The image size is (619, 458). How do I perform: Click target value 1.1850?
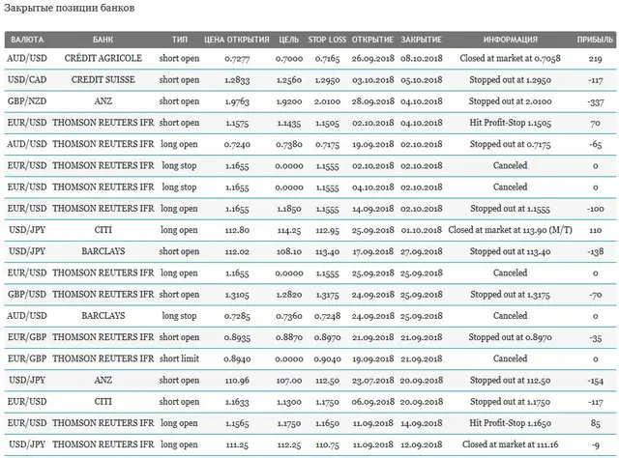pos(289,209)
